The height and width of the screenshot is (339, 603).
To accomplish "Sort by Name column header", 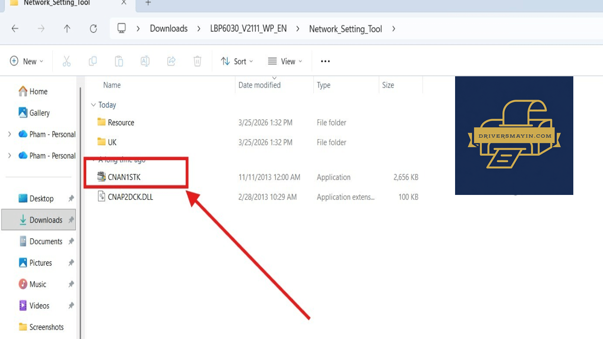I will tap(112, 85).
